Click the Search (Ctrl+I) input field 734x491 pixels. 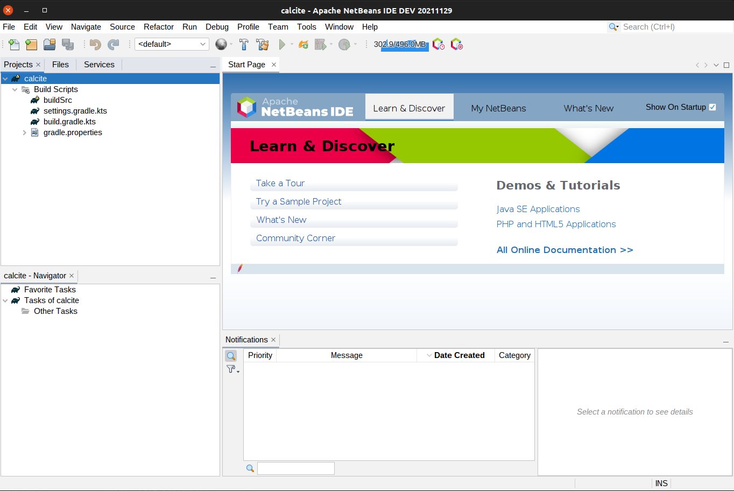(677, 27)
